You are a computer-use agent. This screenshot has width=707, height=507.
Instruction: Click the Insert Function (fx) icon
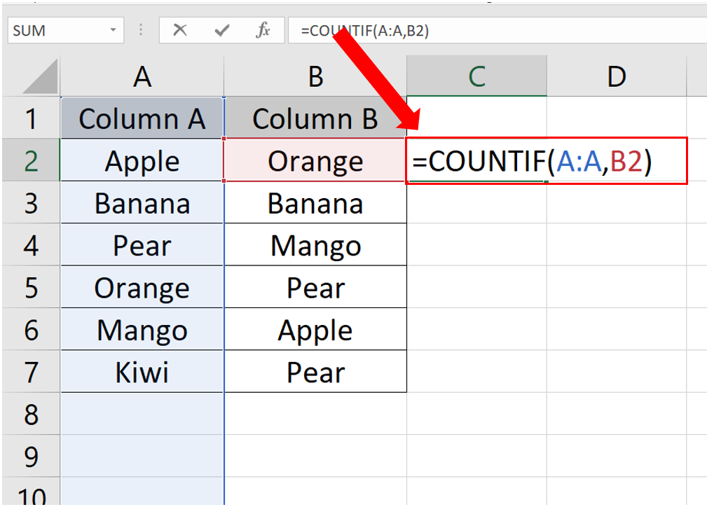[264, 29]
